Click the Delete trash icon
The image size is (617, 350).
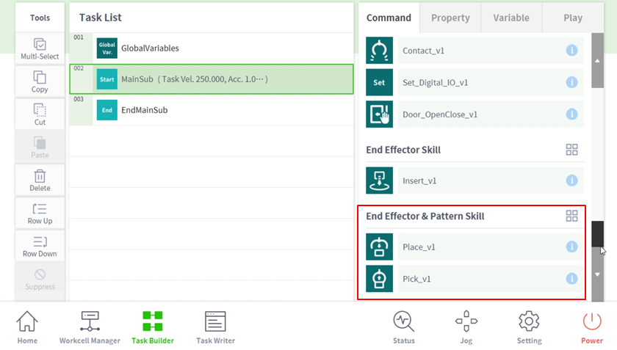(40, 176)
